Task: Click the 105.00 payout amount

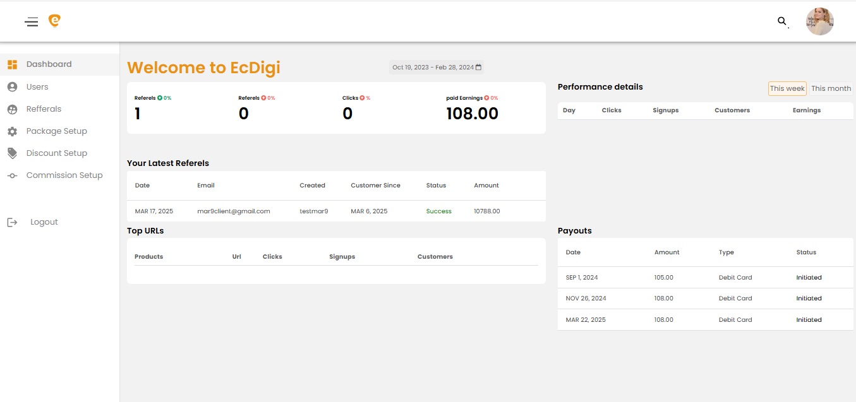Action: 664,278
